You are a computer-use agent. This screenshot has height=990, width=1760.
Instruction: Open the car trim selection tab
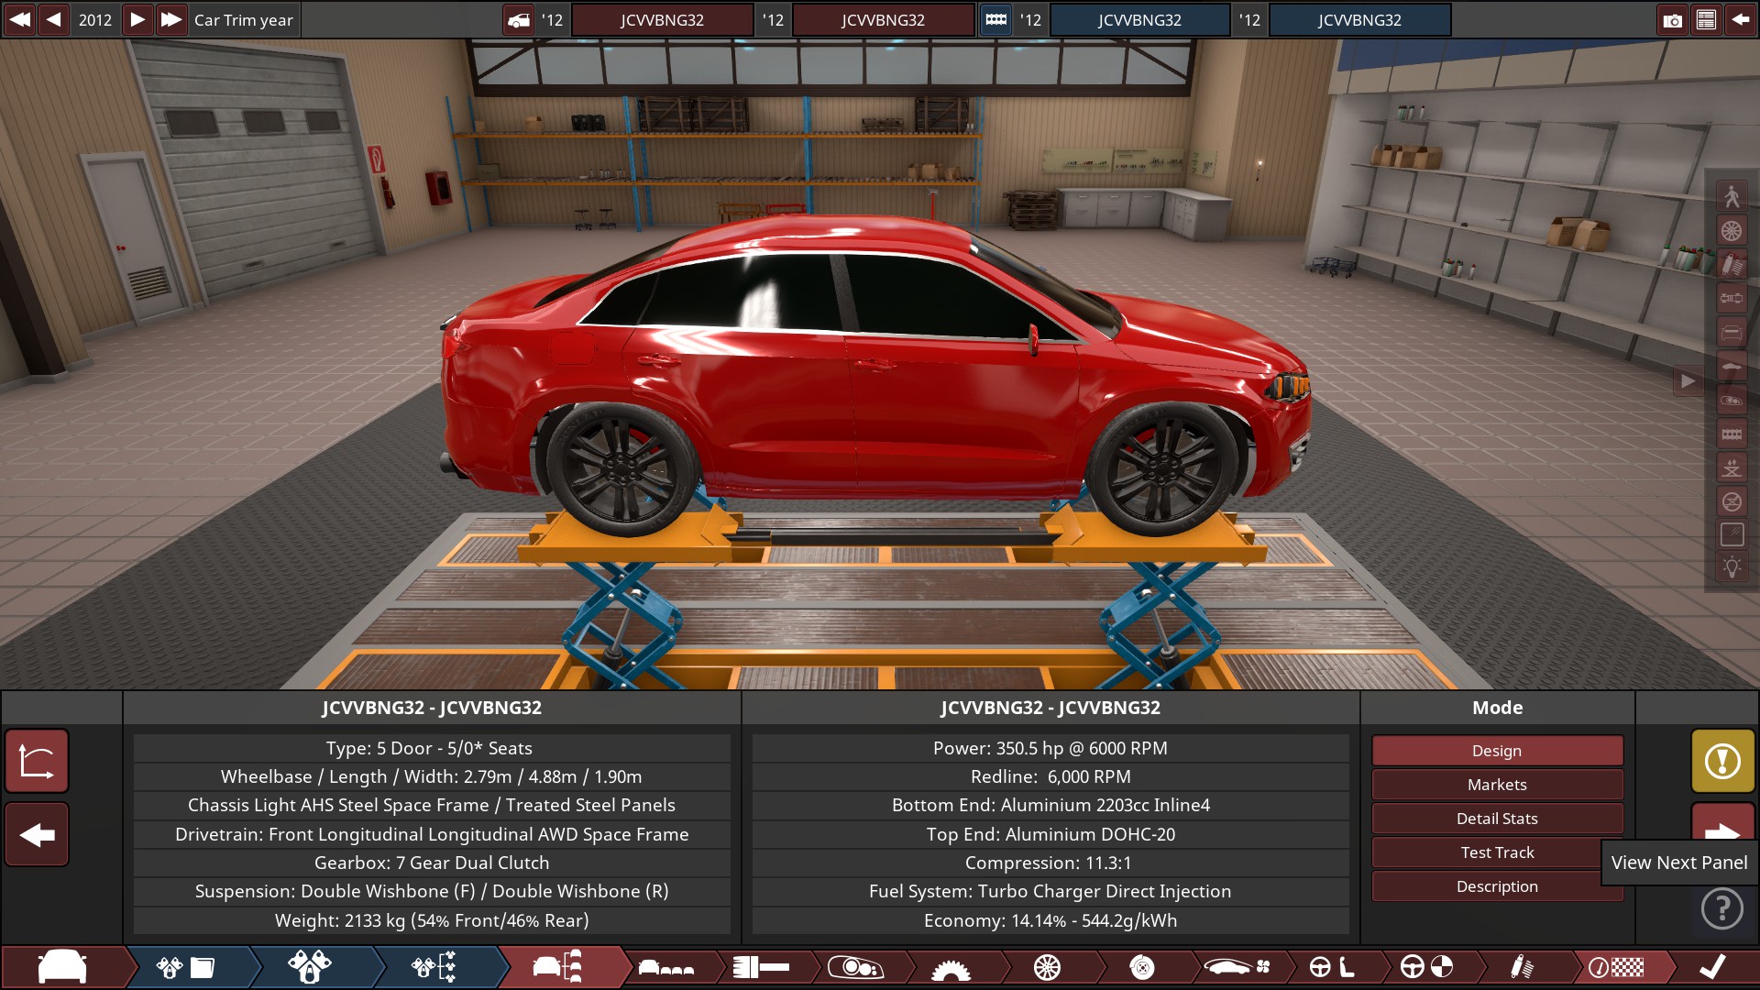click(557, 967)
